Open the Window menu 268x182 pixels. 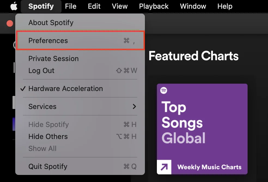click(x=193, y=6)
